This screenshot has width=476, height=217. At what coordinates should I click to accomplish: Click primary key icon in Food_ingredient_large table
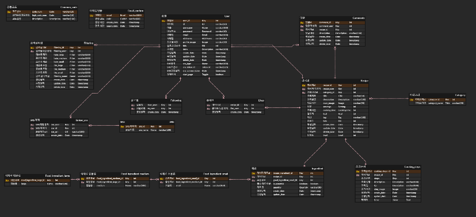pyautogui.click(x=7, y=180)
